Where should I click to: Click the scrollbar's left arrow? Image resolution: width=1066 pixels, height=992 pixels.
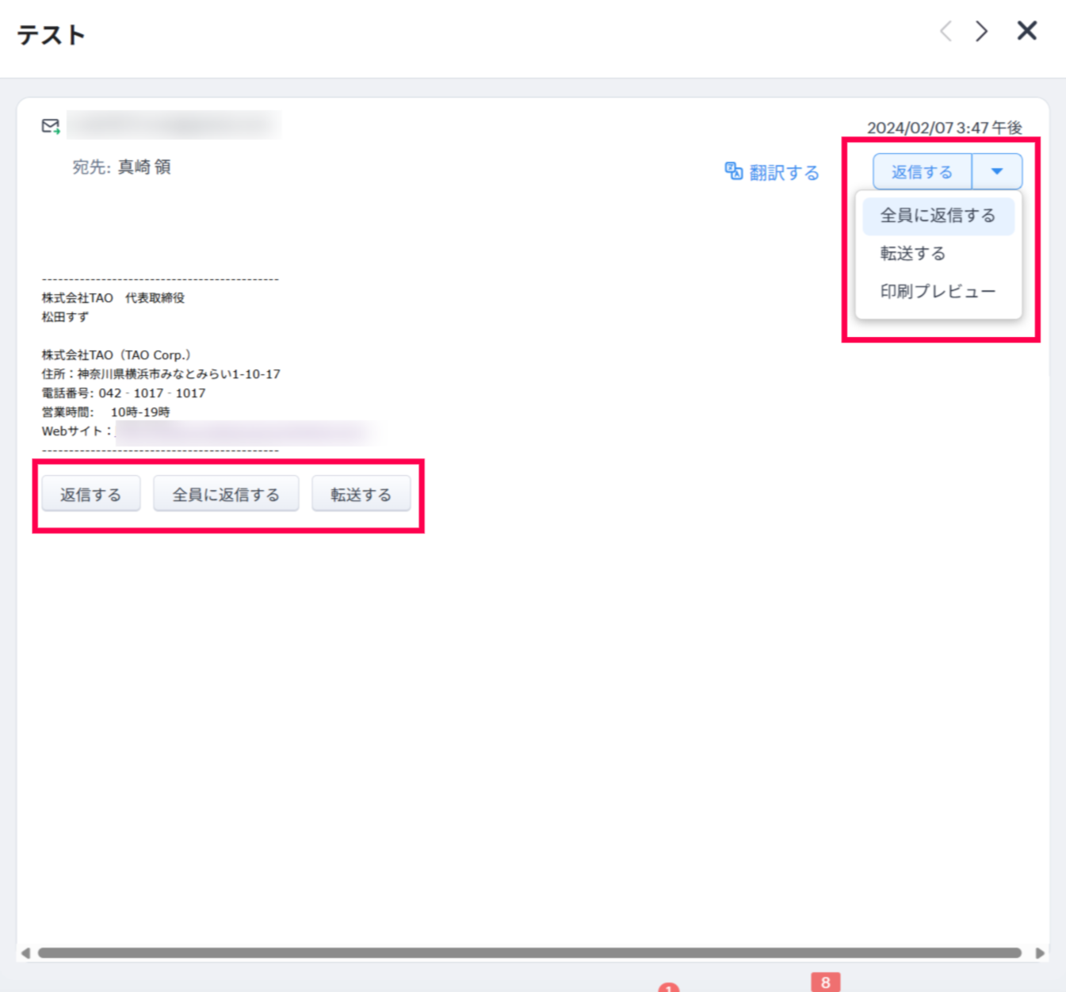tap(25, 952)
